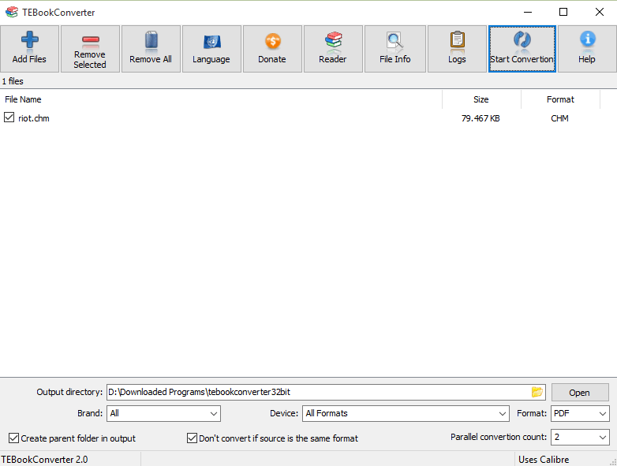Open the Logs clipboard icon
This screenshot has width=617, height=466.
[457, 40]
